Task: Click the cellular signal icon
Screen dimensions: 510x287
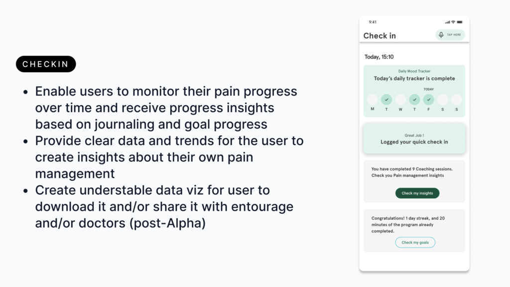Action: click(x=448, y=22)
